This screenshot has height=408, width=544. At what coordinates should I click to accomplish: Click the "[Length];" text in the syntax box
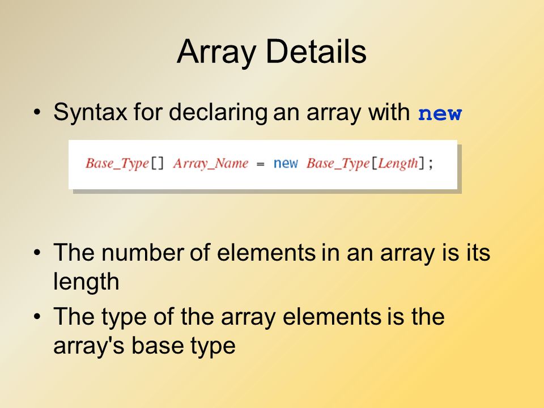coord(402,163)
